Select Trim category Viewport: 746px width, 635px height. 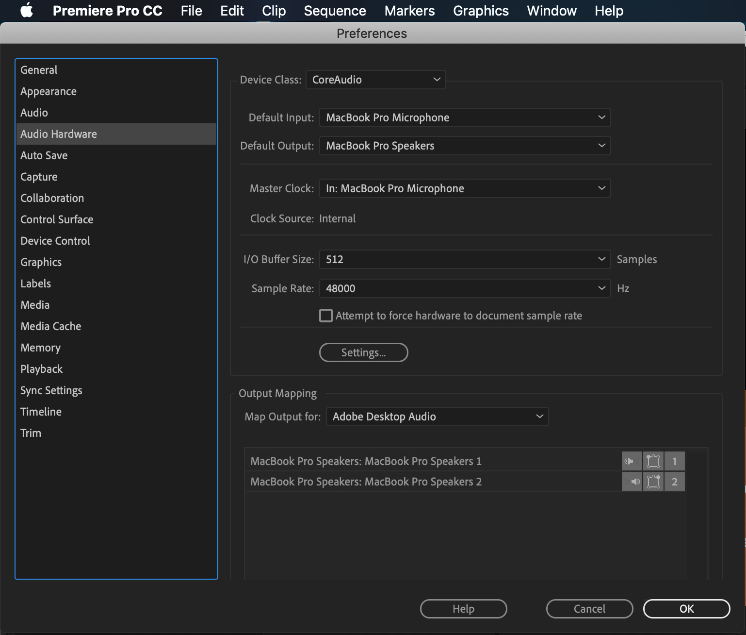click(116, 433)
